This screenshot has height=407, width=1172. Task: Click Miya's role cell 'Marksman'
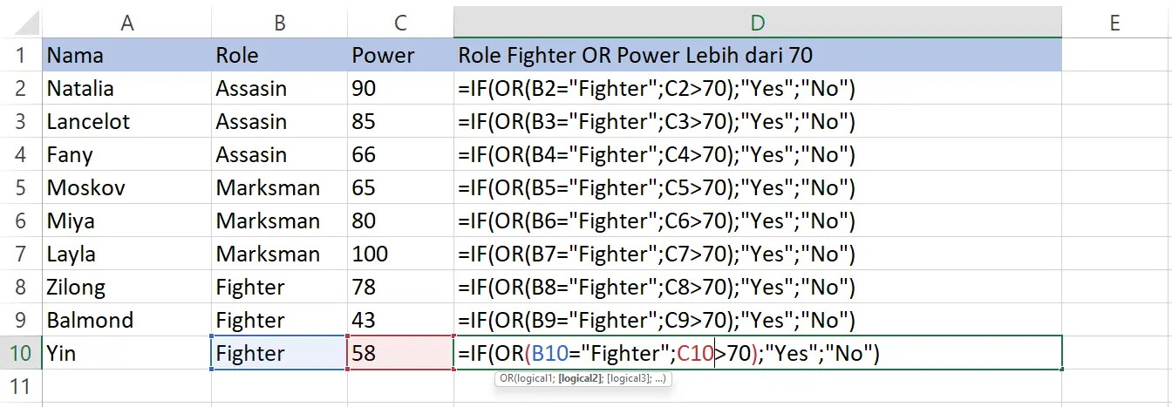pyautogui.click(x=280, y=220)
